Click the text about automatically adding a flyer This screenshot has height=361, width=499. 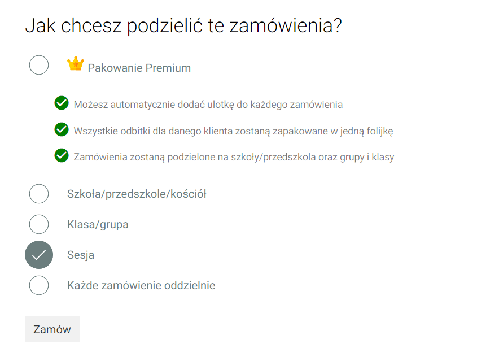point(208,105)
